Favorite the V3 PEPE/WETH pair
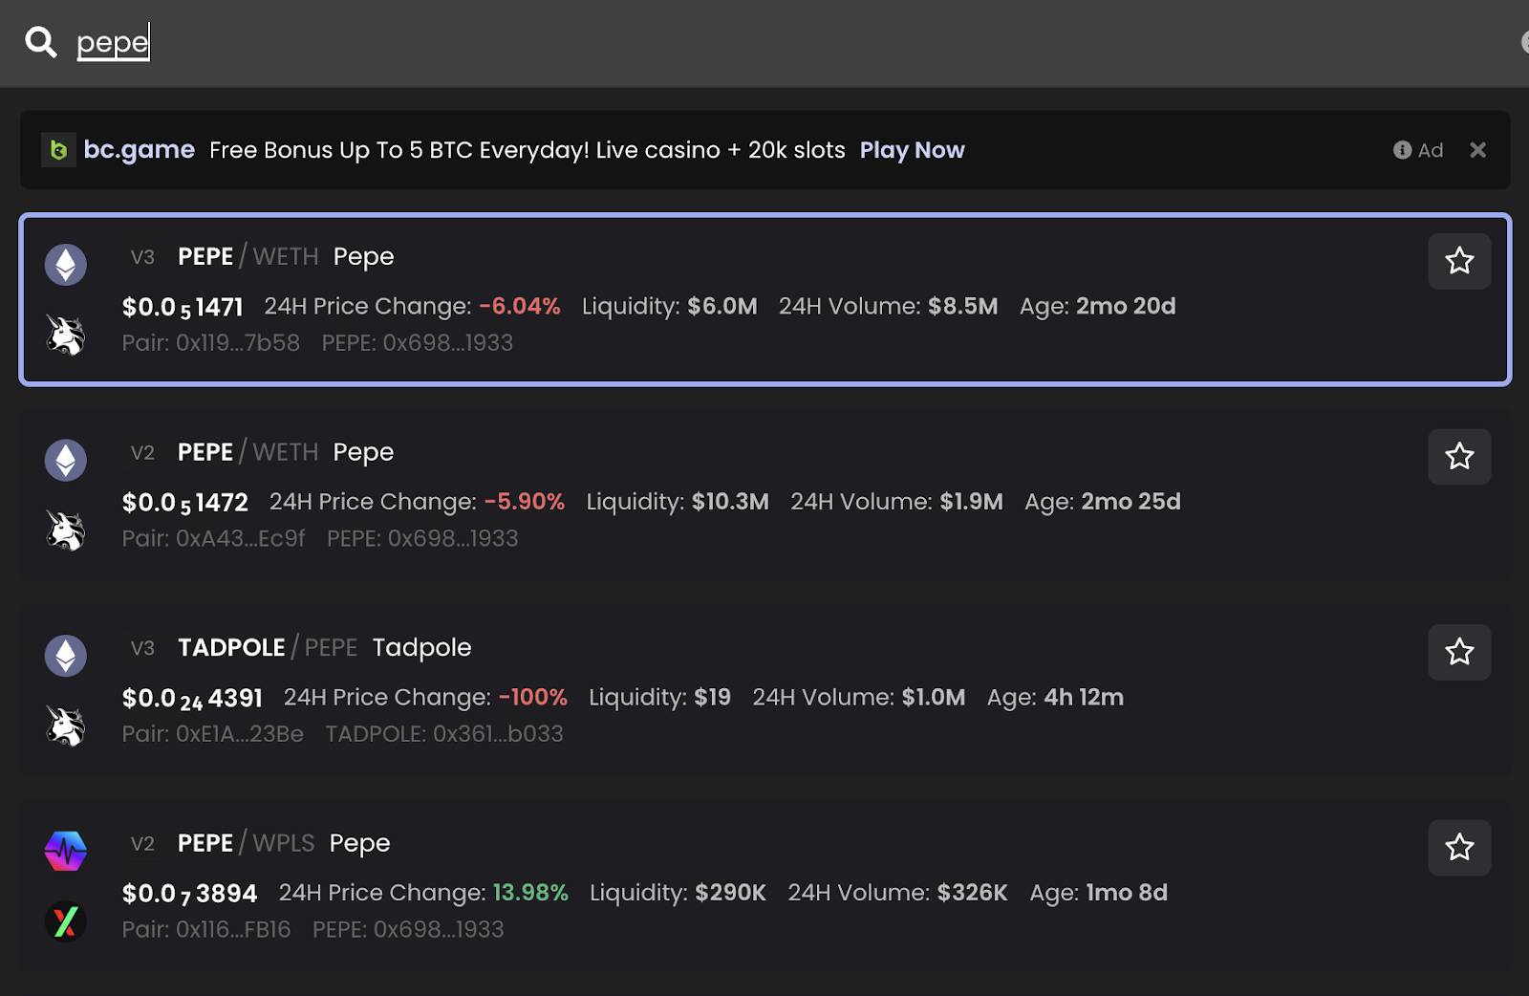 (1459, 261)
